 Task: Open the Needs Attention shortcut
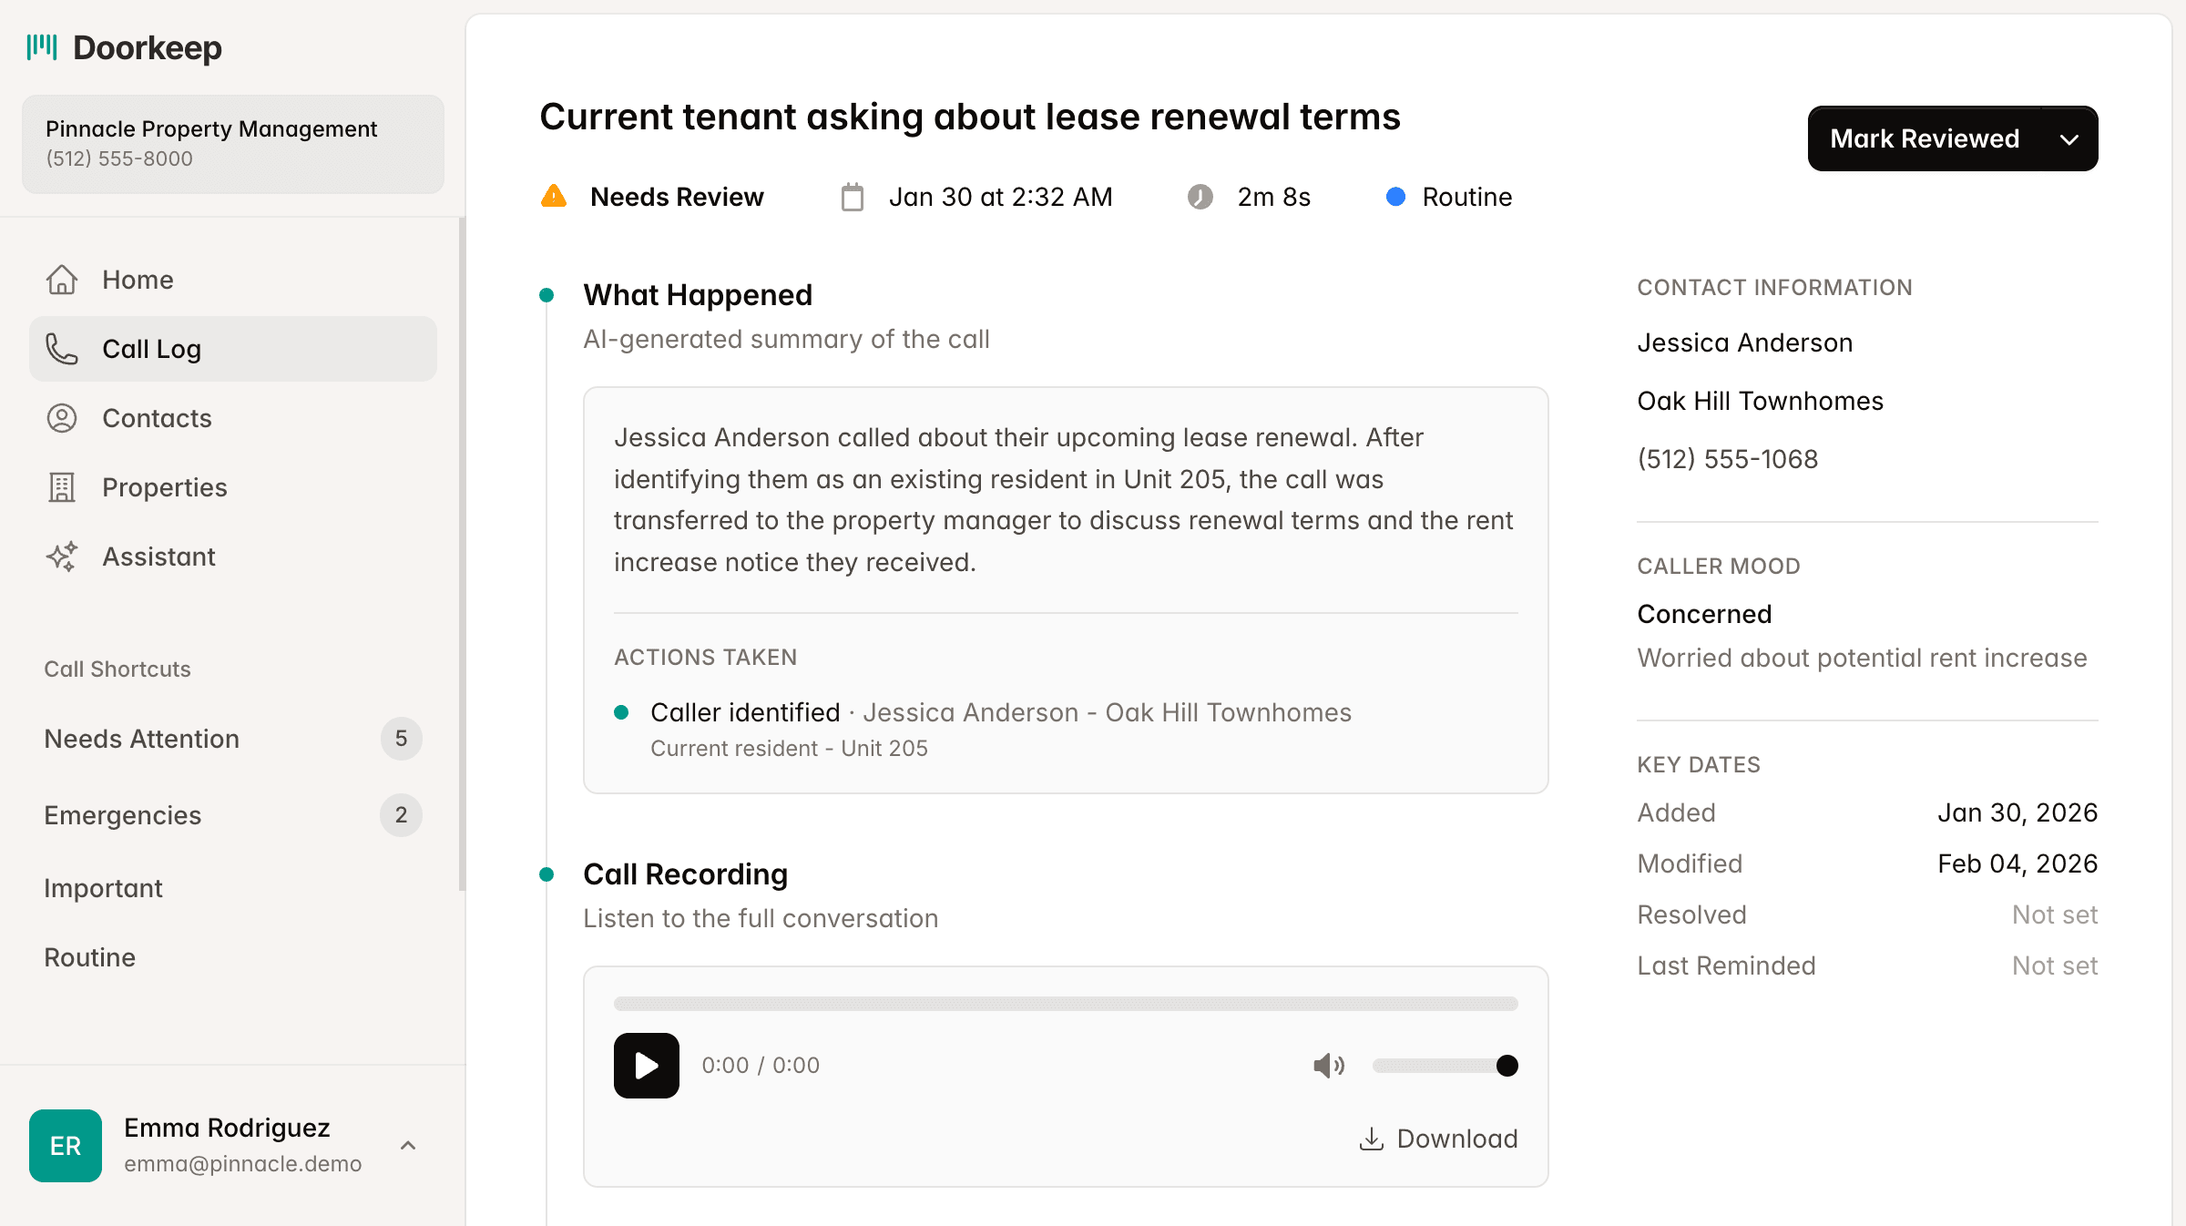(141, 739)
